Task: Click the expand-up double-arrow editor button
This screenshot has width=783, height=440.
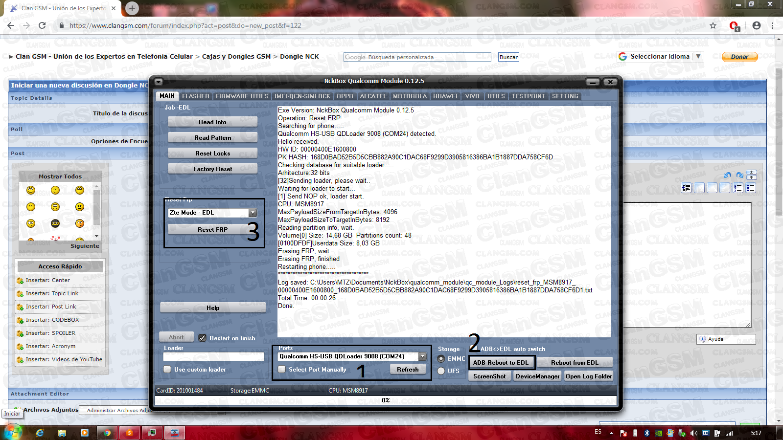Action: pos(752,172)
